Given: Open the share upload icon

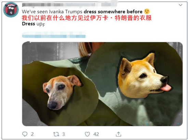Looking at the screenshot, I should pos(119,134).
